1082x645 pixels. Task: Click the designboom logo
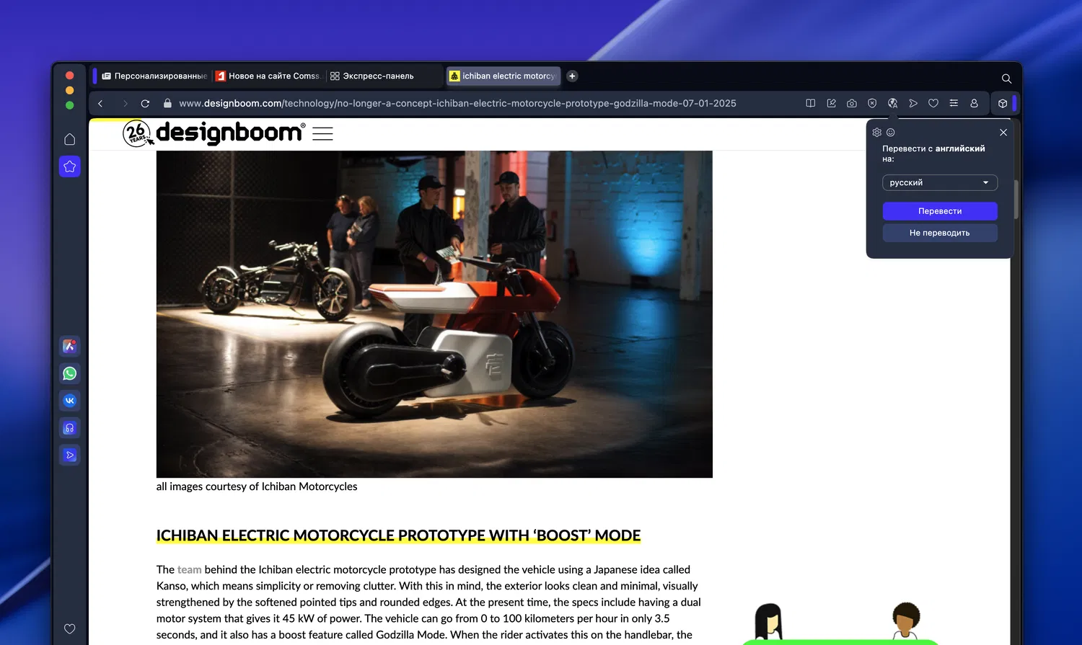pos(230,133)
